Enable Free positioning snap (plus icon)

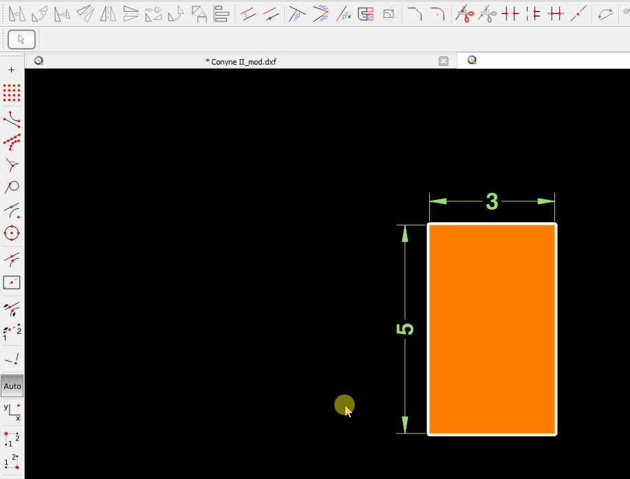pos(12,70)
